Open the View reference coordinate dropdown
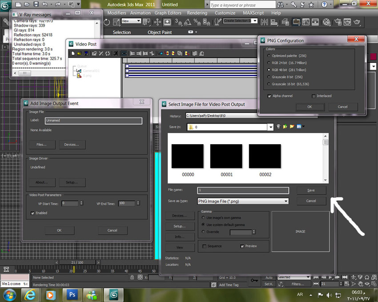 (139, 21)
